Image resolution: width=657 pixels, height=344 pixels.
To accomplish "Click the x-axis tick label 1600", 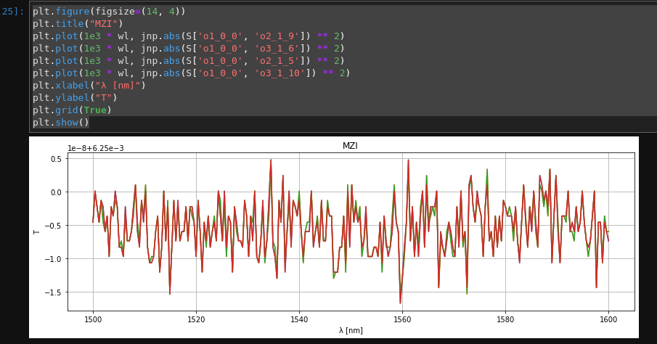I will point(608,320).
